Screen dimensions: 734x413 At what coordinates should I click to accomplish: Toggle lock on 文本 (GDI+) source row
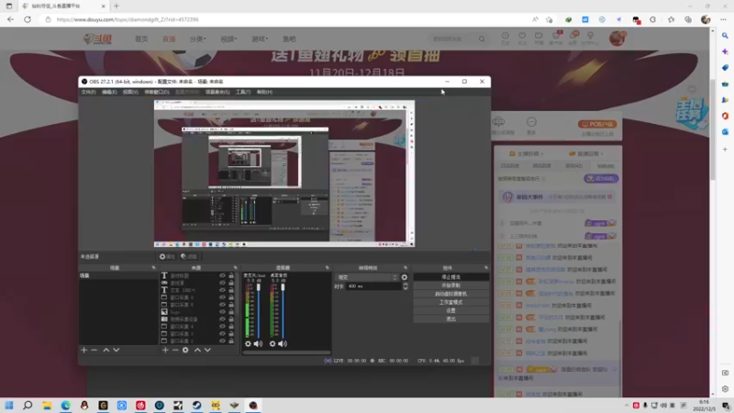click(231, 290)
